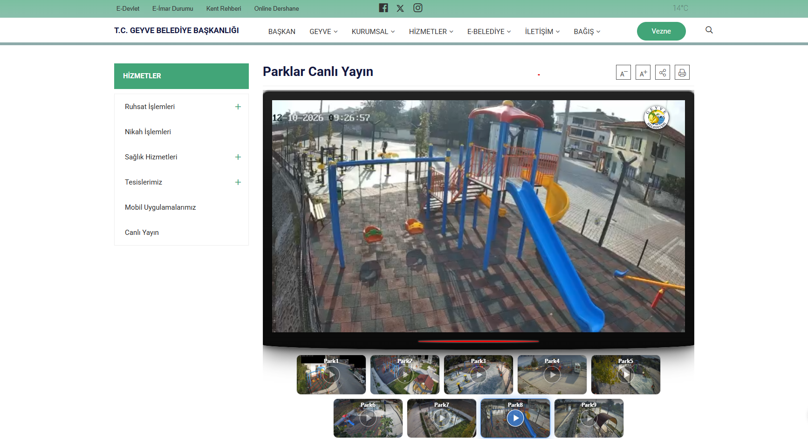Click the share icon
The width and height of the screenshot is (808, 439).
(663, 72)
